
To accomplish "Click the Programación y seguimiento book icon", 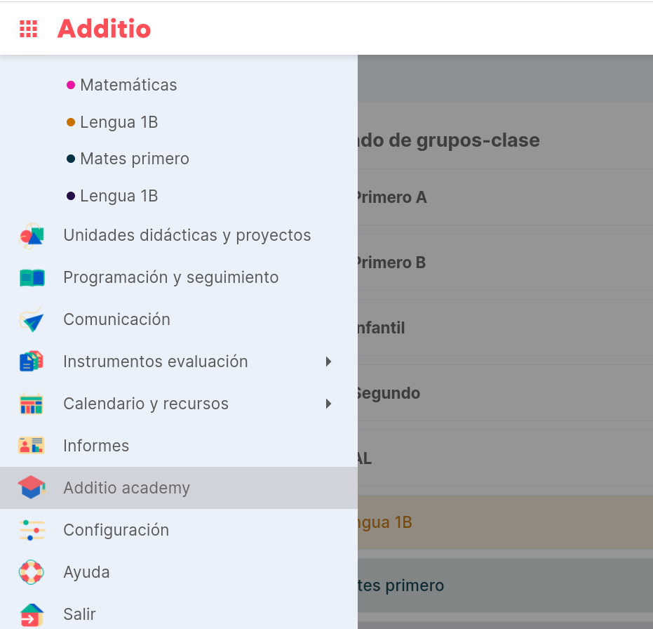I will [32, 278].
